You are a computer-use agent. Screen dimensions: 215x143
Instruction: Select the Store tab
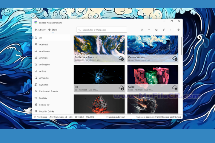(x=53, y=30)
